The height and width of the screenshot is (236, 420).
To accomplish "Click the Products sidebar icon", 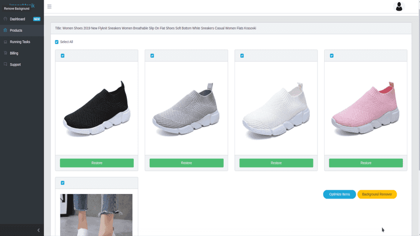I will tap(6, 30).
